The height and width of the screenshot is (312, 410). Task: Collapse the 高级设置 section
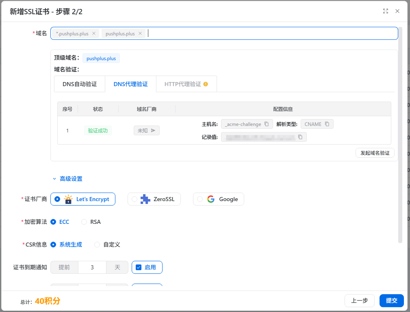67,179
